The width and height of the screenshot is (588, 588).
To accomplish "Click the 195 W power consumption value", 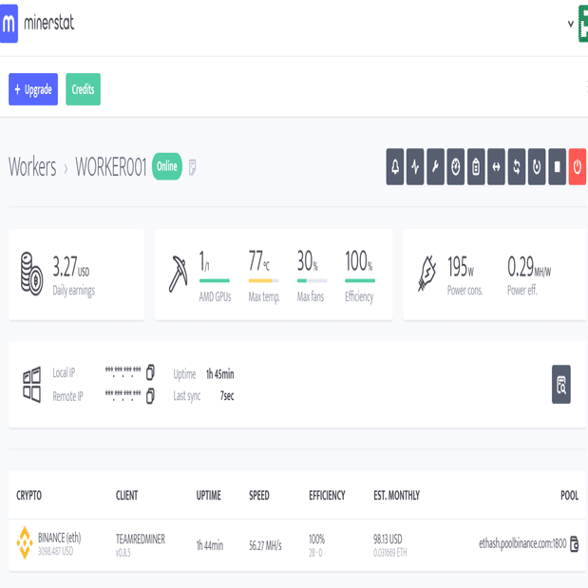I will pos(461,267).
